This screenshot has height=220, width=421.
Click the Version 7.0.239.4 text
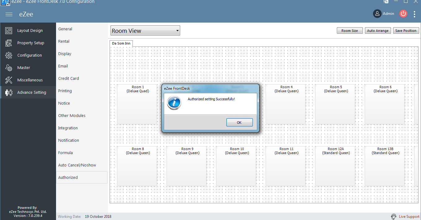point(28,216)
